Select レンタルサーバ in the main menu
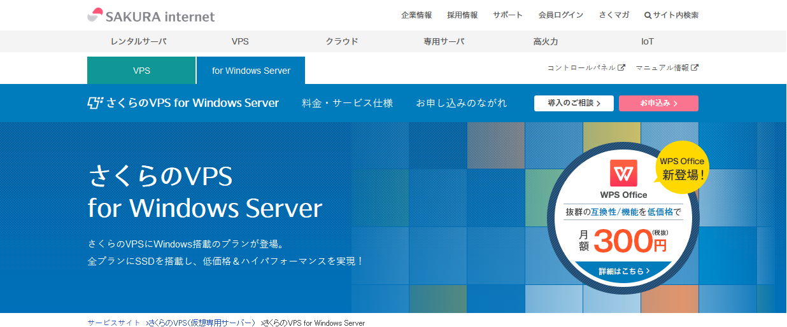 138,41
